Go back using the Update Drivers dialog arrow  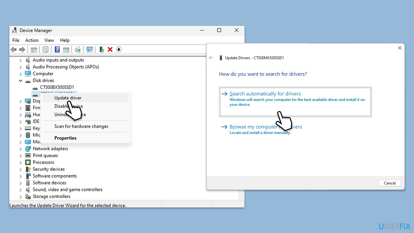pos(211,58)
